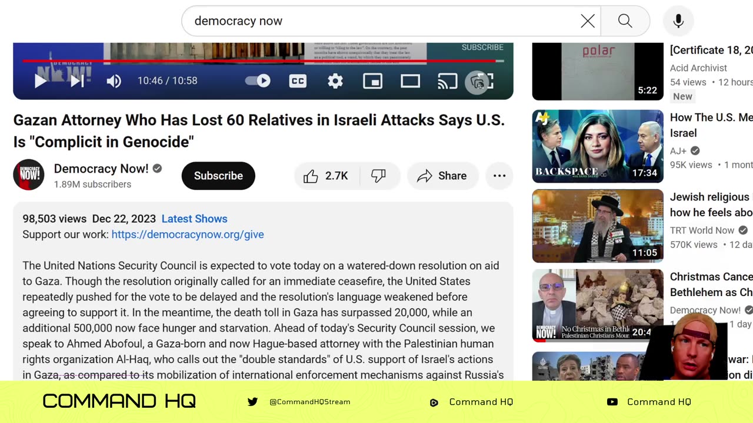This screenshot has height=423, width=753.
Task: Seek on the red video progress bar
Action: click(263, 61)
